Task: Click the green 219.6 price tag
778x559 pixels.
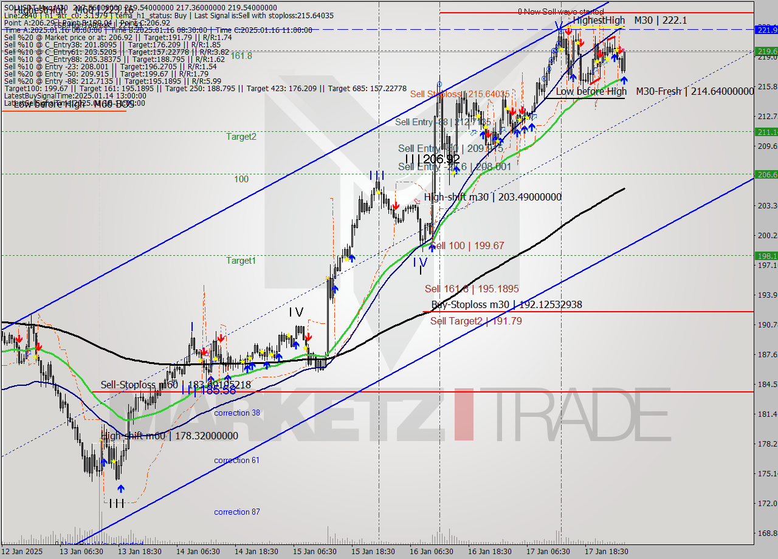Action: coord(766,51)
